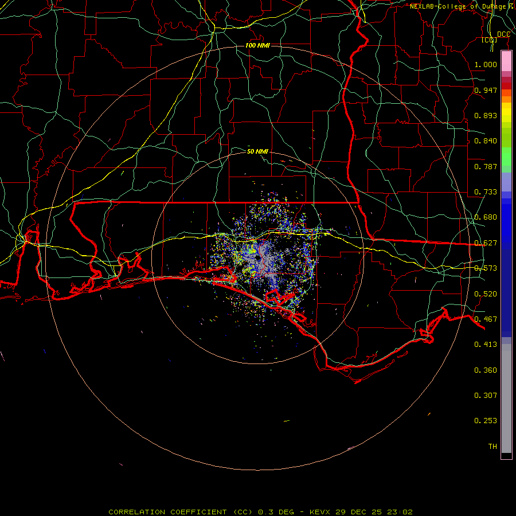Viewport: 516px width, 516px height.
Task: Click the 50 NMI range ring label
Action: [257, 151]
